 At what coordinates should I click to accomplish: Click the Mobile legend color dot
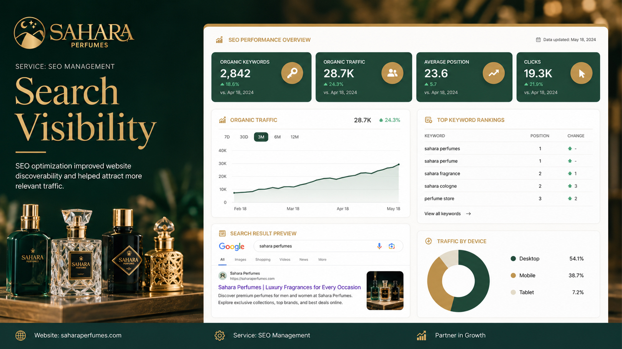coord(513,275)
